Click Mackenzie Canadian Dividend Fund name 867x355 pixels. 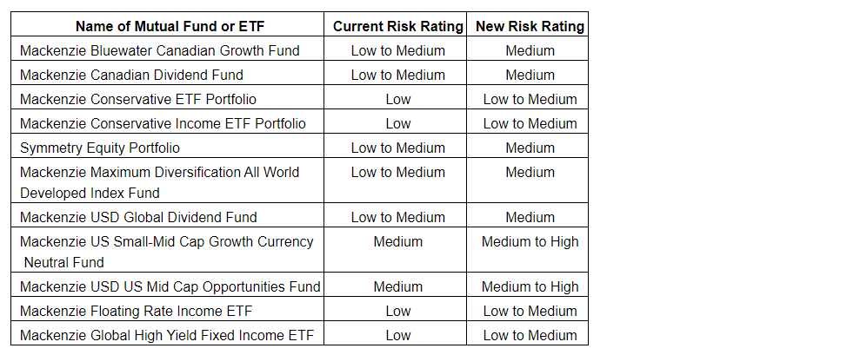point(131,75)
